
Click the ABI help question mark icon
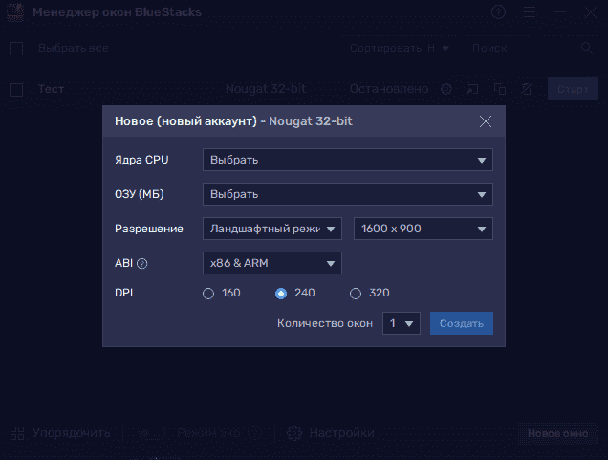click(142, 264)
